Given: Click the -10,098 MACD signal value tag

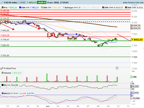Looking at the screenshot, I should 135,98.
